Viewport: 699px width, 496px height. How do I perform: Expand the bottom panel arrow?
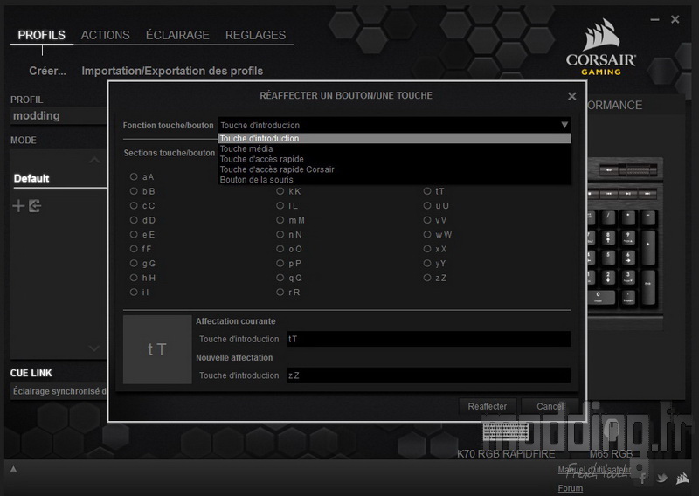(13, 469)
